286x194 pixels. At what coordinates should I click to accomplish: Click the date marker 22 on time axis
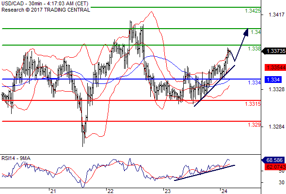111,191
